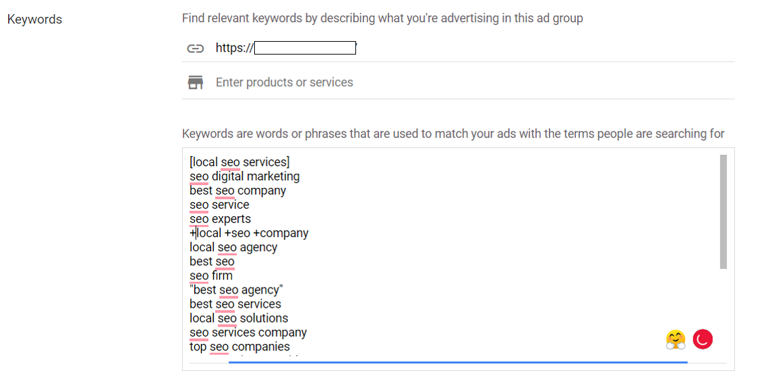Click the 'local seo solutions' keyword line
Viewport: 760px width, 377px height.
pyautogui.click(x=239, y=318)
